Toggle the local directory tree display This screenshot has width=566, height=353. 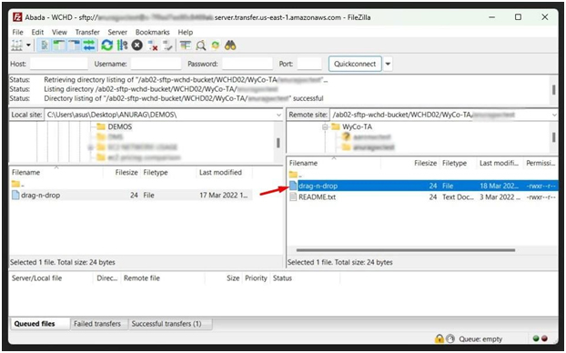pos(59,45)
